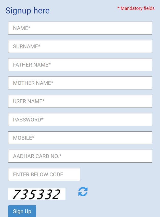This screenshot has height=217, width=160.
Task: Submit the form with Sign Up
Action: pos(22,211)
